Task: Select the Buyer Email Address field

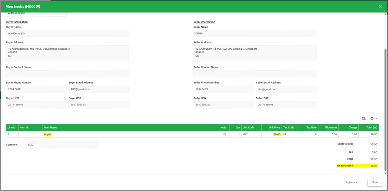Action: click(99, 89)
